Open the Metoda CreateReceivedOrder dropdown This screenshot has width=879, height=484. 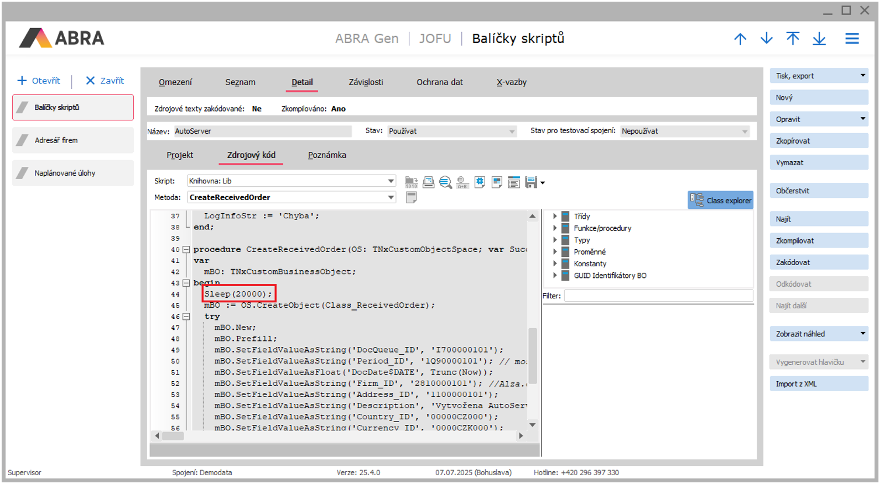(x=391, y=197)
